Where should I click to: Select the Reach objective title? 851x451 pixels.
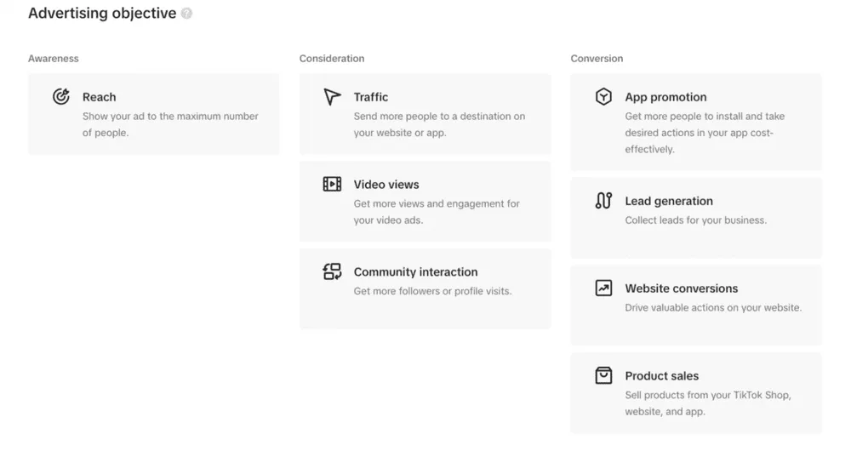click(99, 97)
